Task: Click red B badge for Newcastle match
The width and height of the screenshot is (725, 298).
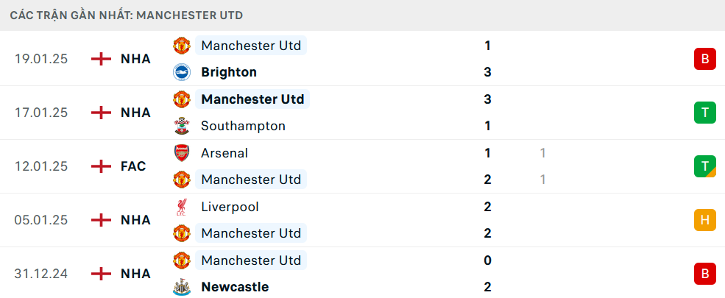Action: (x=704, y=274)
